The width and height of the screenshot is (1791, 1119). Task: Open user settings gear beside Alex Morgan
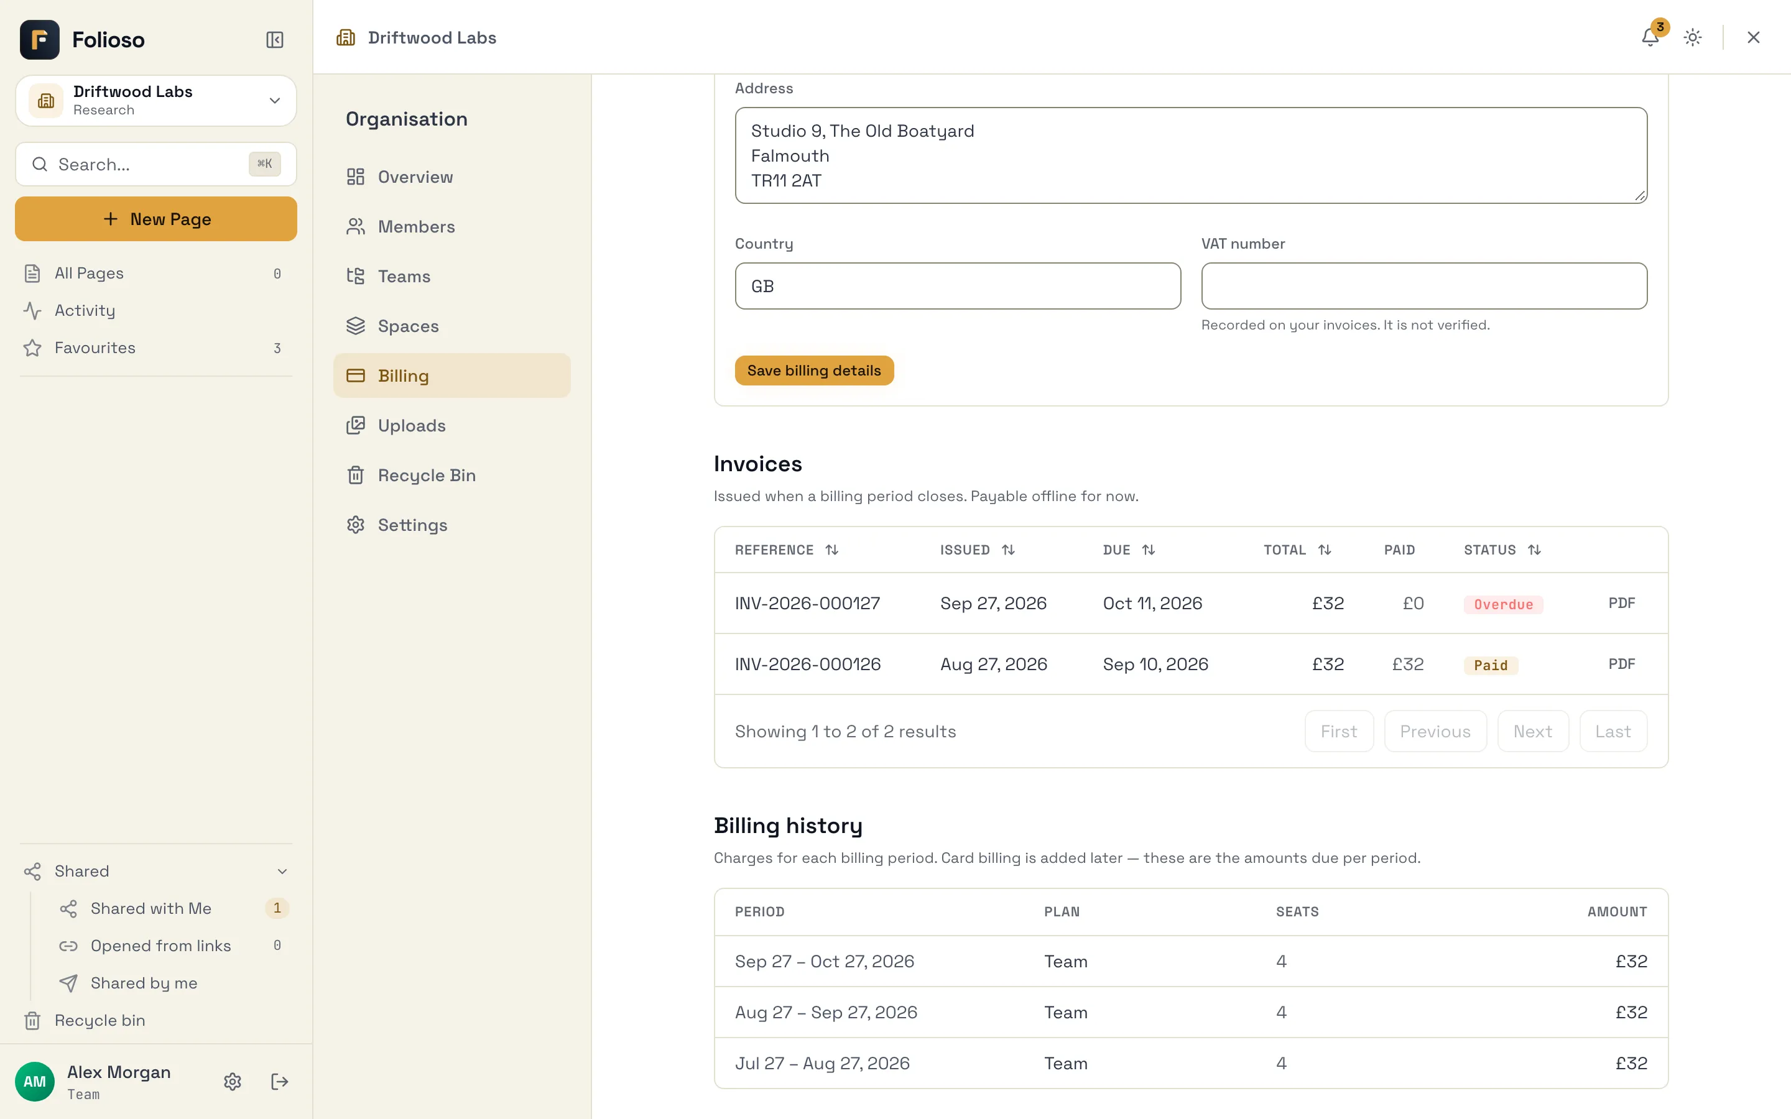click(233, 1081)
